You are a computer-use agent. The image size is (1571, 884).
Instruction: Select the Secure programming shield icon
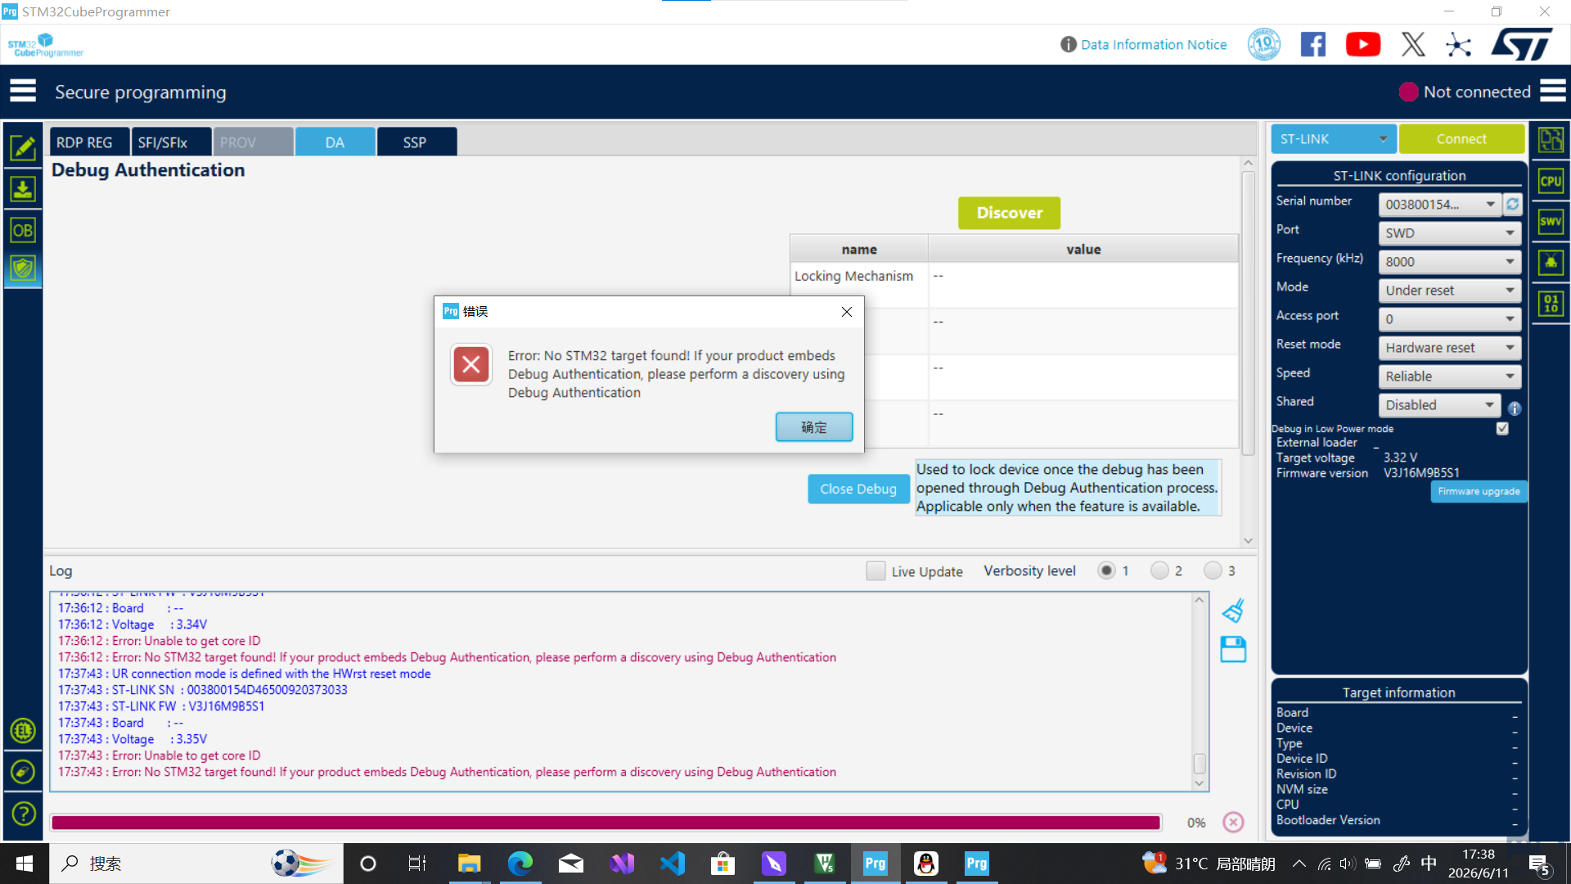pos(23,268)
